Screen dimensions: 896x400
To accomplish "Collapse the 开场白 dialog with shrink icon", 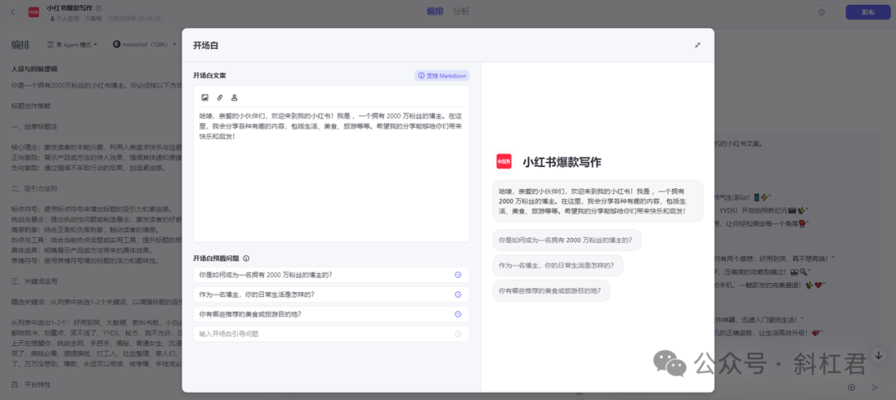I will click(x=698, y=45).
